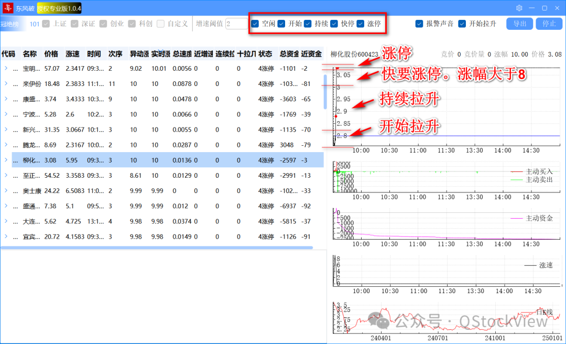
Task: Toggle the 创业 checkbox
Action: 103,24
